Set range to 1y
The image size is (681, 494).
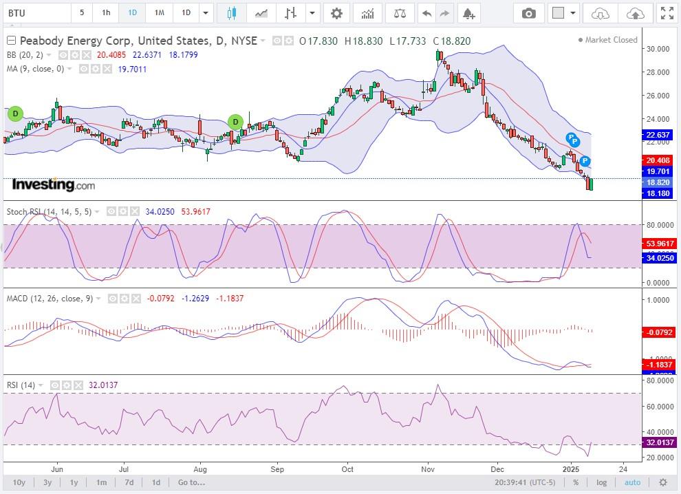point(74,482)
